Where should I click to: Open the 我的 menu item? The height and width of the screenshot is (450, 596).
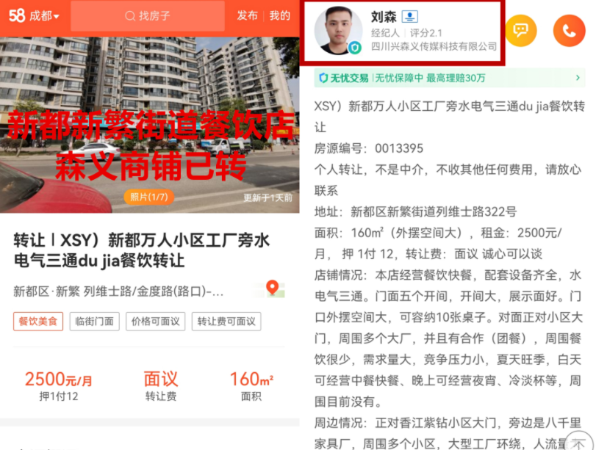click(280, 15)
